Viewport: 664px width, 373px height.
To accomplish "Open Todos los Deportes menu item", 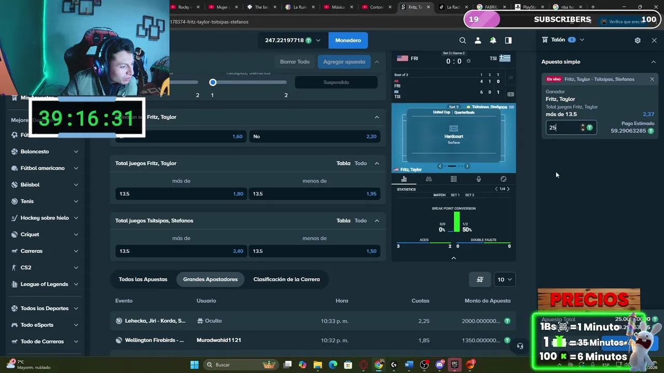I will point(45,308).
